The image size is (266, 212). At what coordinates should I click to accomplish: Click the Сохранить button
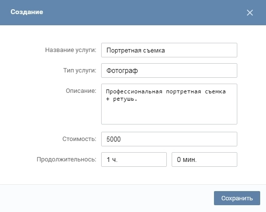pos(237,198)
